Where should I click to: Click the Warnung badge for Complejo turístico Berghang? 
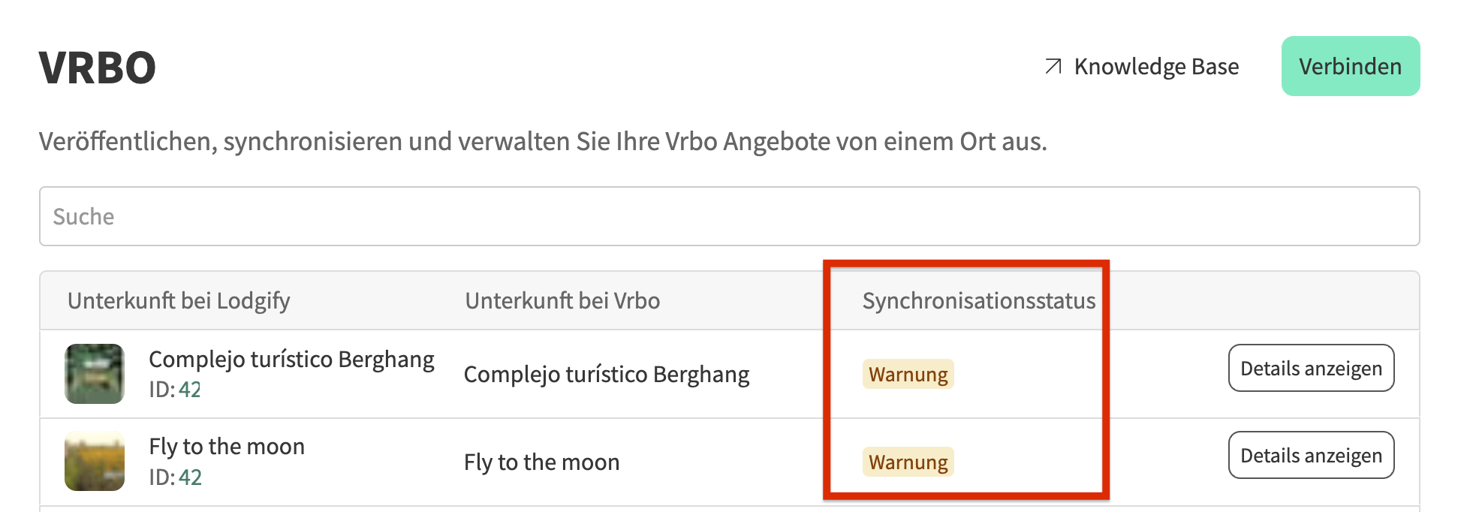coord(908,375)
